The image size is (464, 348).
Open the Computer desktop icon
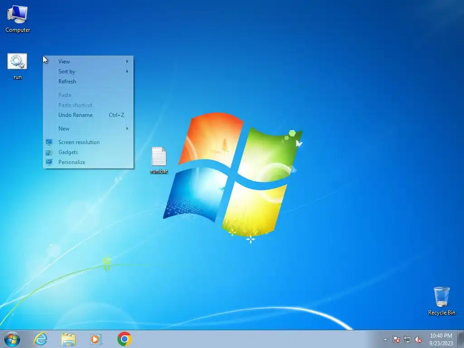[x=18, y=18]
